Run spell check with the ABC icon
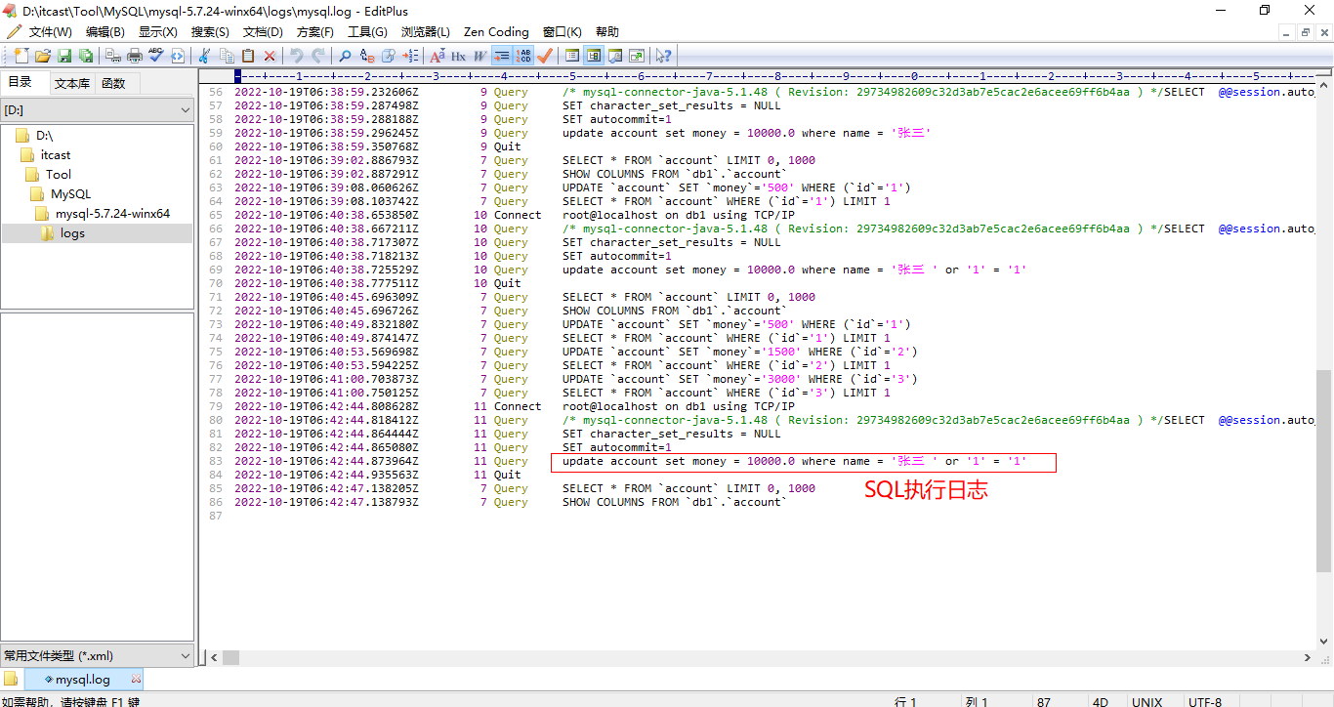1334x707 pixels. 156,56
